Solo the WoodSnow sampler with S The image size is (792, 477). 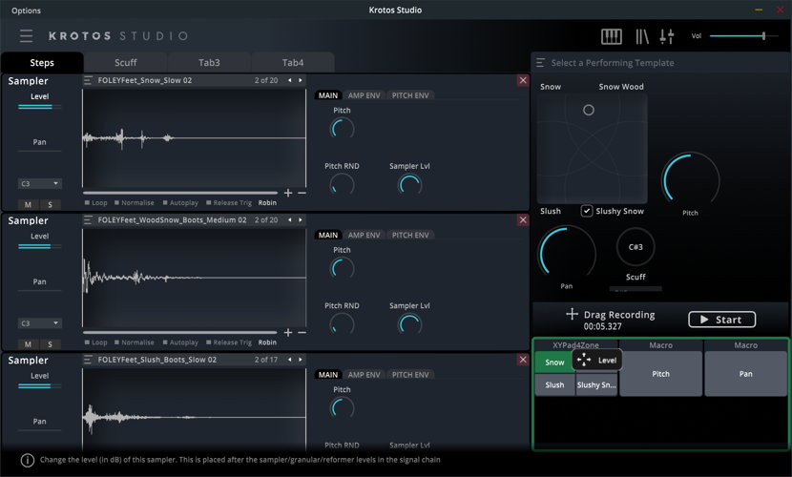coord(50,344)
